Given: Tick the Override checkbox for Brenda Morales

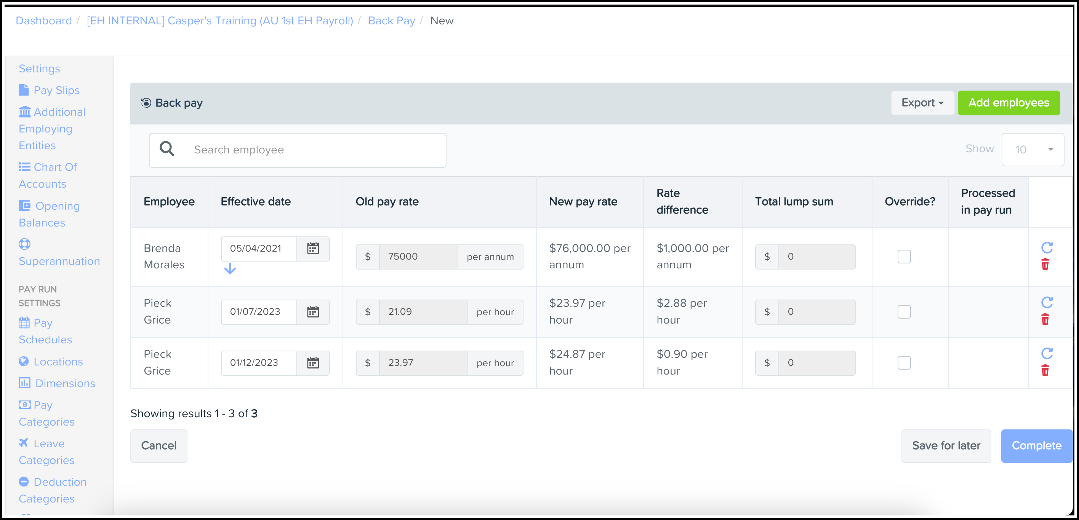Looking at the screenshot, I should pos(903,257).
